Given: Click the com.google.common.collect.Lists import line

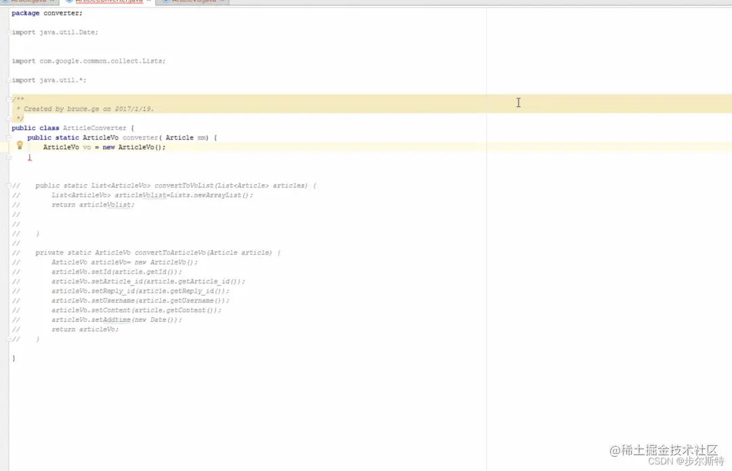Looking at the screenshot, I should [89, 61].
